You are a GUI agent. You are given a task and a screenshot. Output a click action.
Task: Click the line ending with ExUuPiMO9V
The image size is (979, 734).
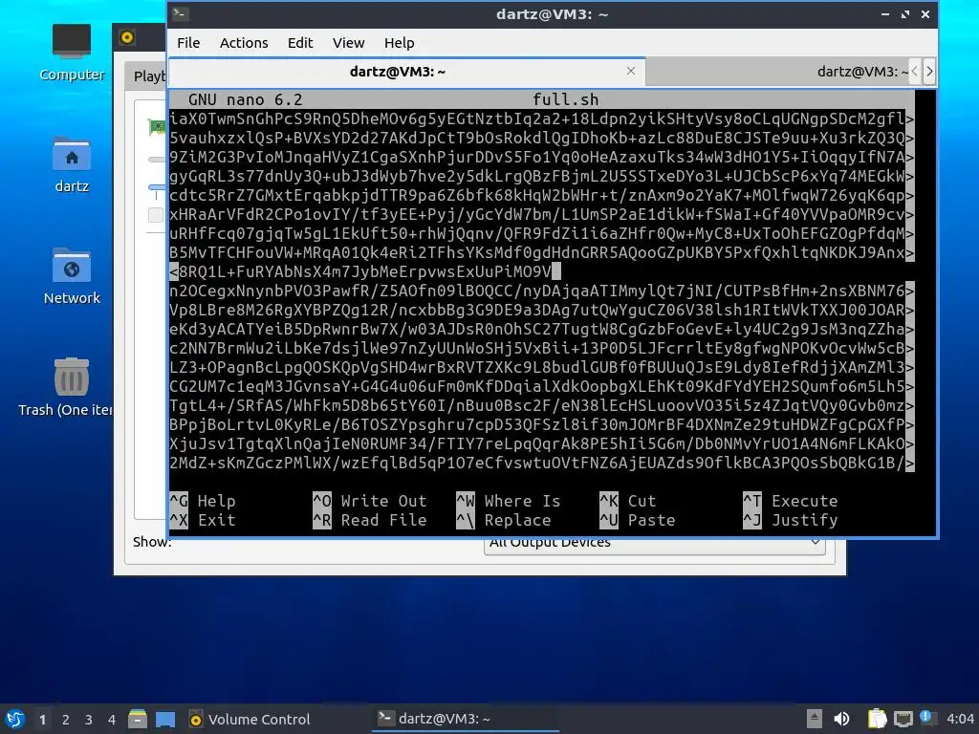pyautogui.click(x=364, y=271)
